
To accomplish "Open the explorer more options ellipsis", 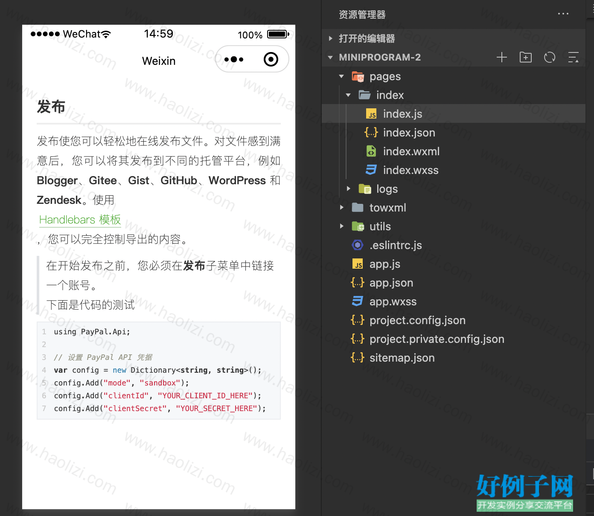I will pos(563,14).
